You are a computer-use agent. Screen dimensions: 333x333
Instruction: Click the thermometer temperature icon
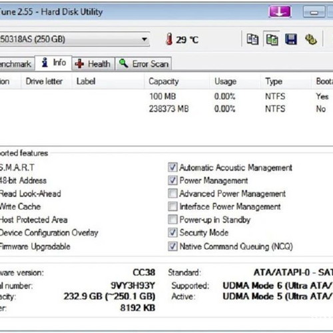point(169,39)
